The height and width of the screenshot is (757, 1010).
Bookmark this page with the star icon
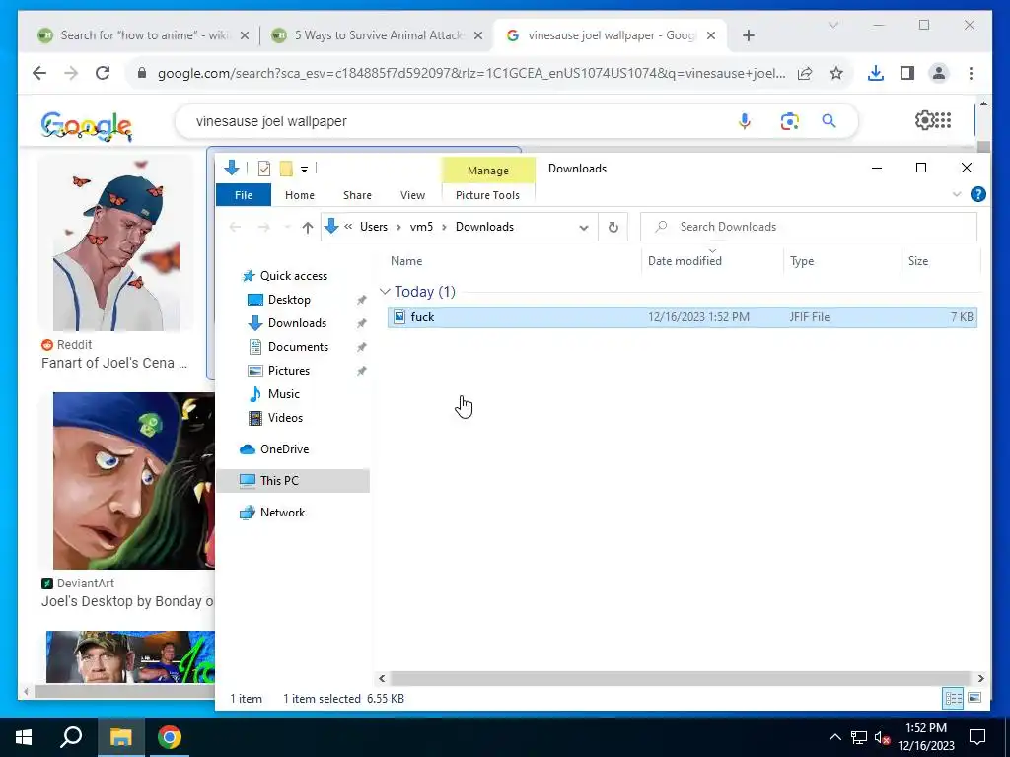tap(836, 73)
